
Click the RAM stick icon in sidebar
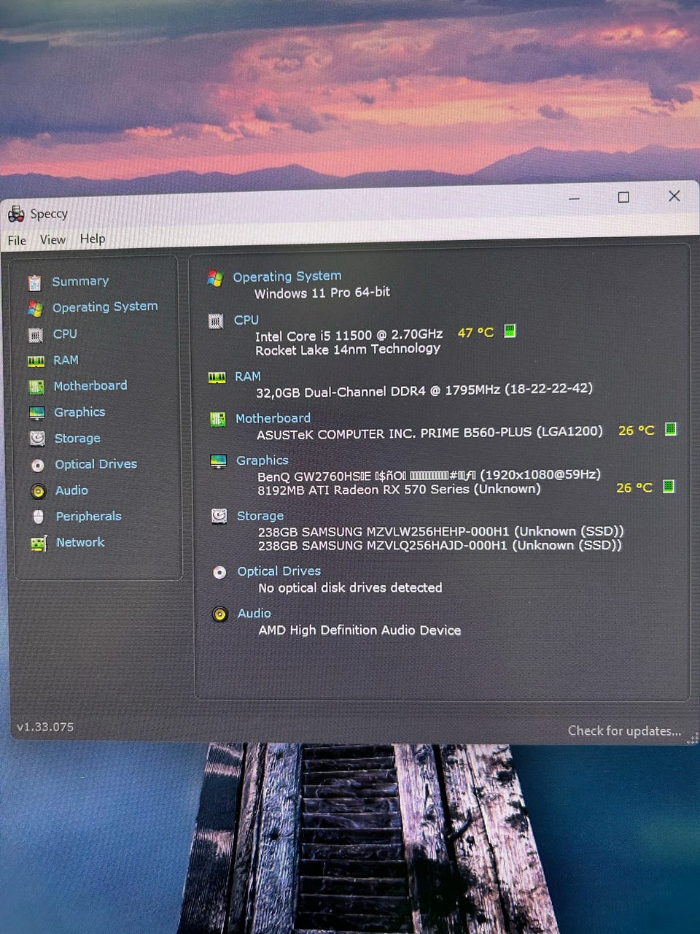pos(36,361)
